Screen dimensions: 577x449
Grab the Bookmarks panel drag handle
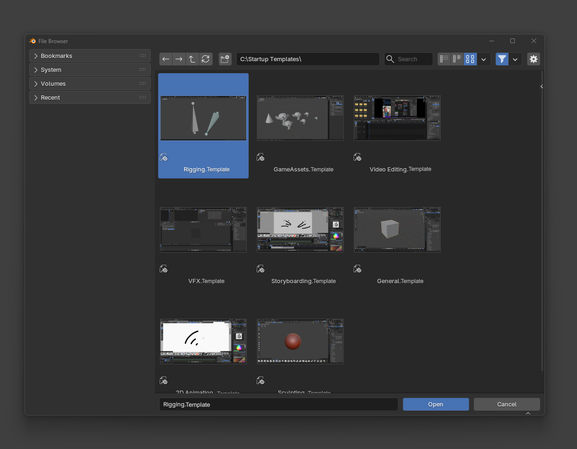tap(142, 56)
